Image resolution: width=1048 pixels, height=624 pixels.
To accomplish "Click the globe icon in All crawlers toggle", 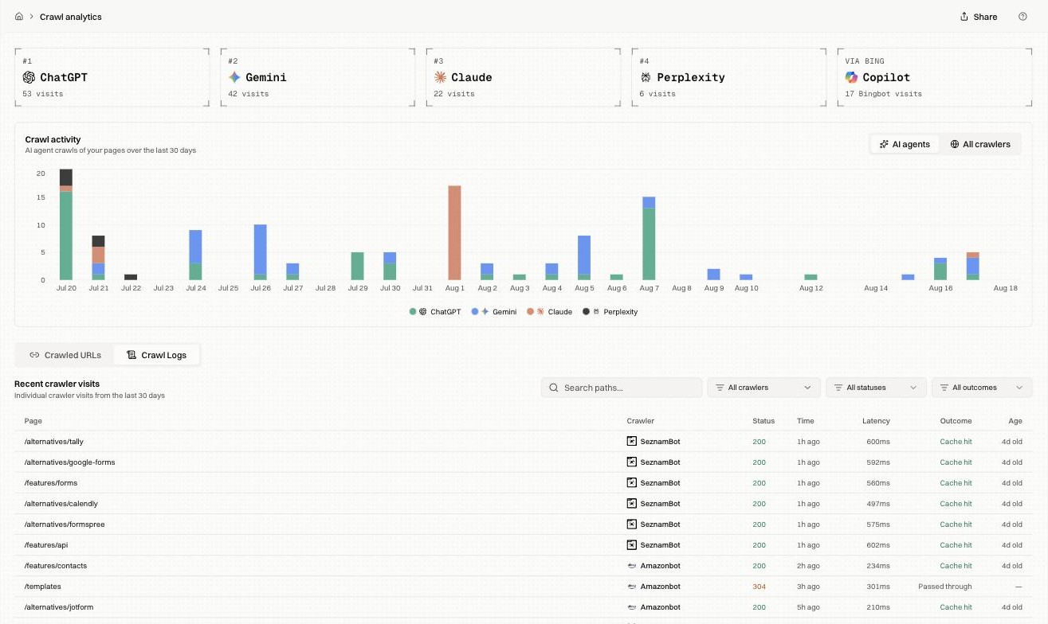I will pyautogui.click(x=955, y=144).
